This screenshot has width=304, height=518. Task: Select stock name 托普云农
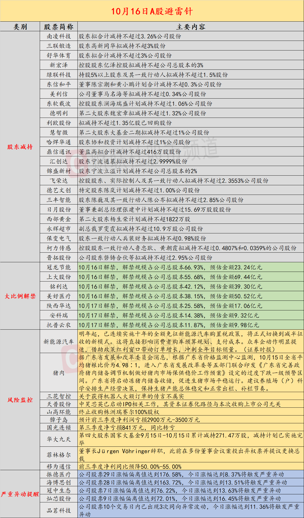tap(59, 325)
